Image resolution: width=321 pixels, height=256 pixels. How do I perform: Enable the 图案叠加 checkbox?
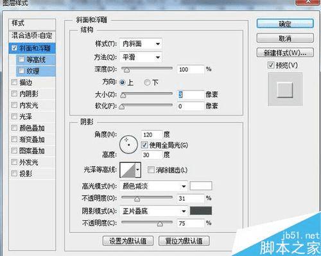point(14,151)
